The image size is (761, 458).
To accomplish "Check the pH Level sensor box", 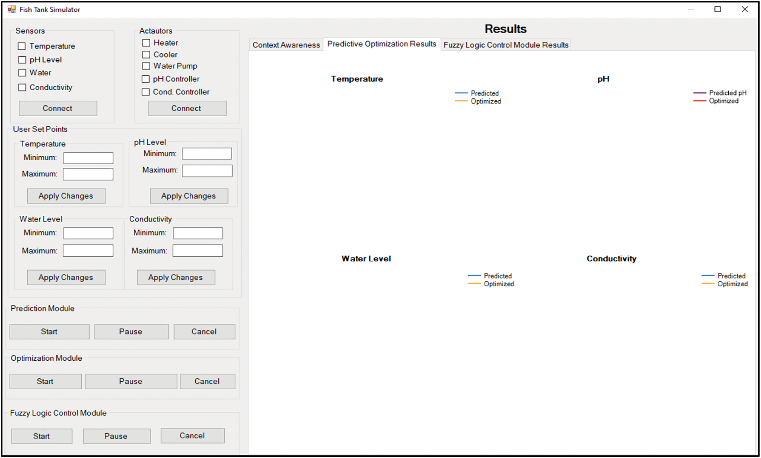I will (22, 60).
